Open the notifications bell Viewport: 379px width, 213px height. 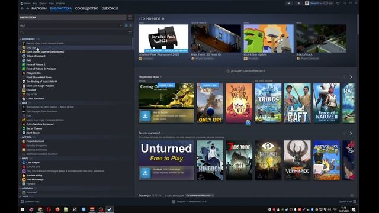pos(298,3)
